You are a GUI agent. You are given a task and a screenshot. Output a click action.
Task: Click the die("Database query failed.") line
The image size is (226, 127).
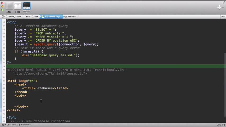click(x=51, y=55)
